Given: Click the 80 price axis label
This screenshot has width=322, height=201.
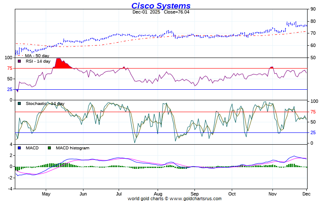Looking at the screenshot, I should pyautogui.click(x=313, y=21).
